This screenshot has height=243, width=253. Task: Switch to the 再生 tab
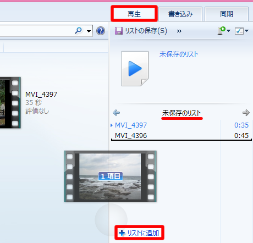click(x=134, y=13)
